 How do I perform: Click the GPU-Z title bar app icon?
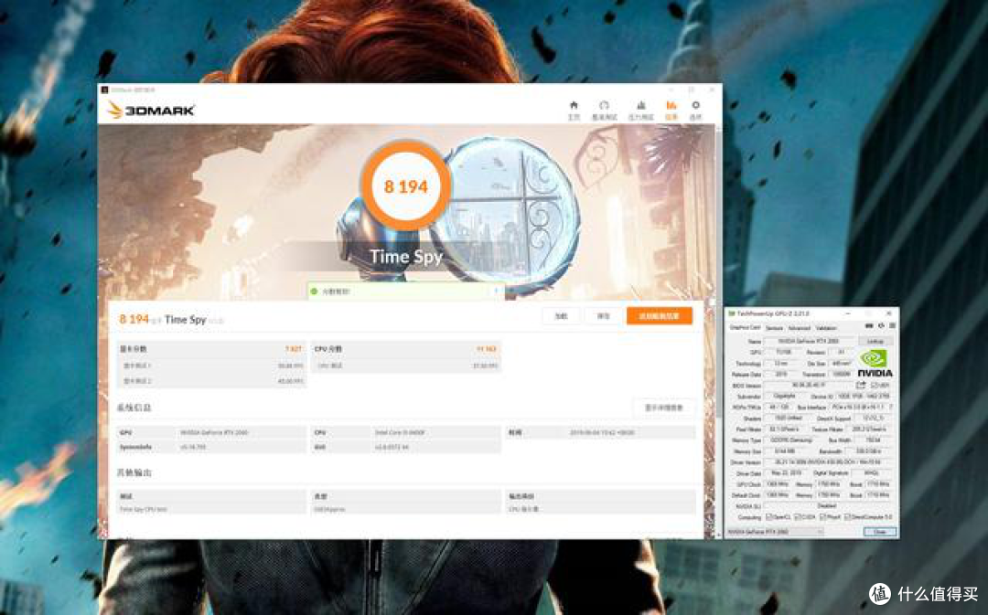point(732,313)
